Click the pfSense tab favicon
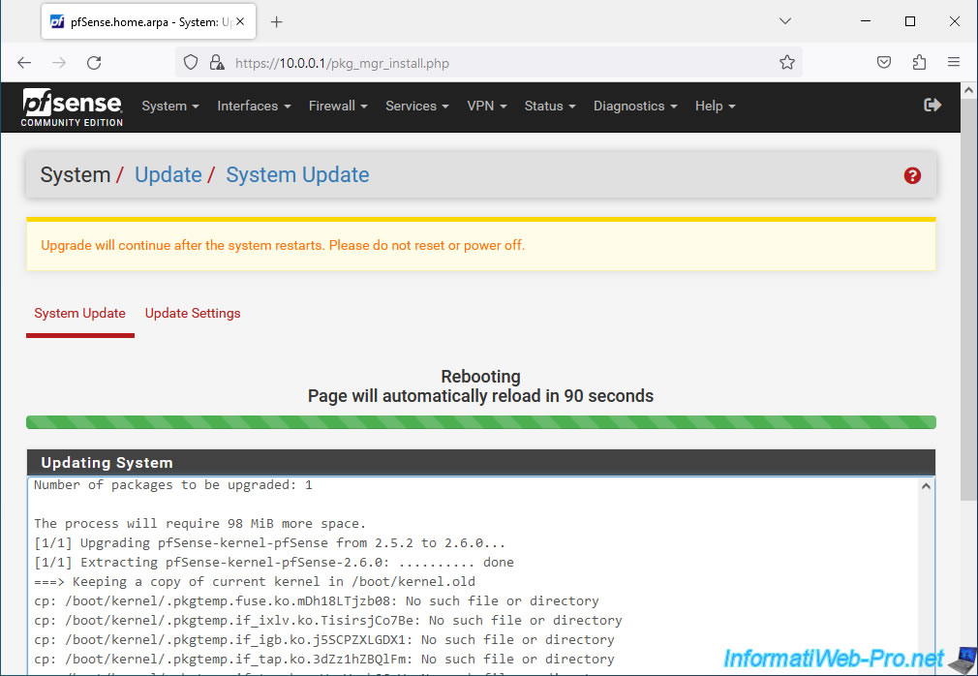978x676 pixels. pos(57,22)
